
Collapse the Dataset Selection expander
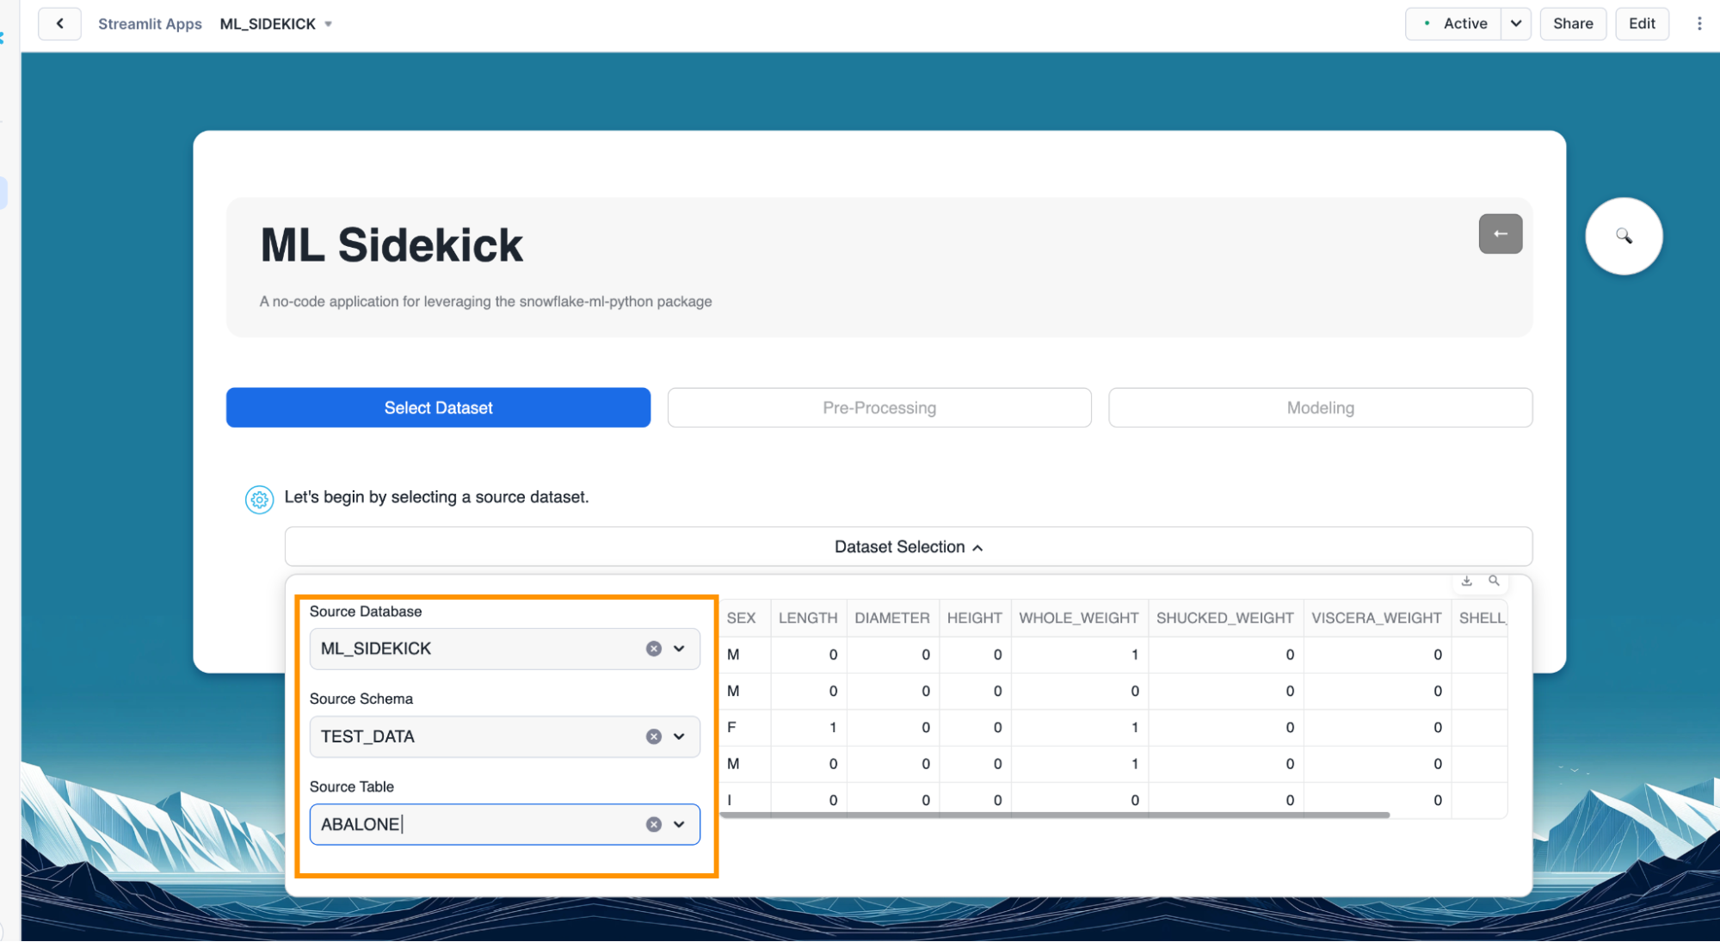pyautogui.click(x=908, y=547)
